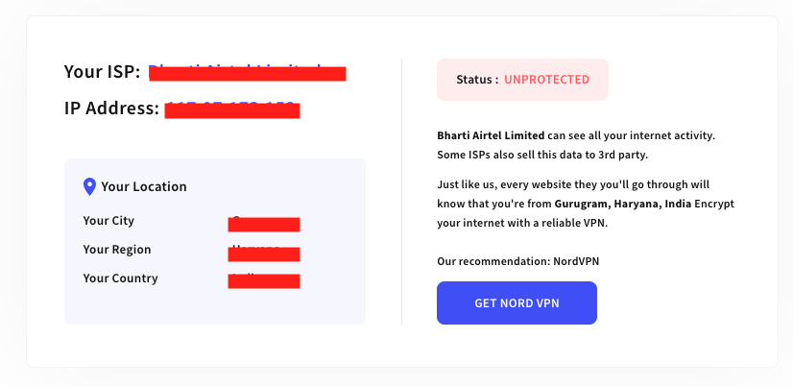Image resolution: width=793 pixels, height=387 pixels.
Task: Click the location pin icon
Action: pyautogui.click(x=89, y=186)
